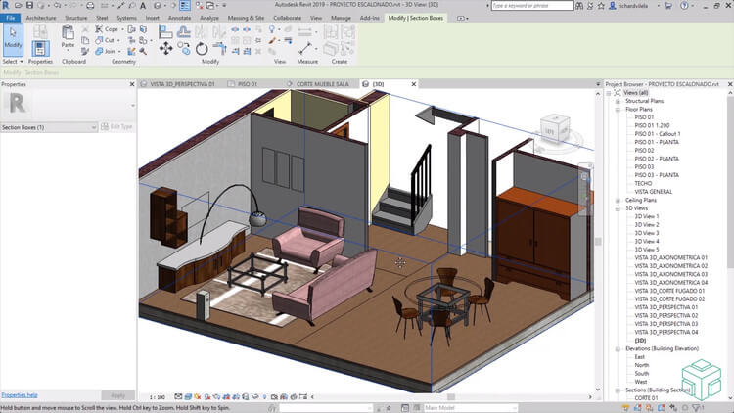Open the Section Boxes type selector dropdown
Image resolution: width=734 pixels, height=413 pixels.
[x=94, y=127]
